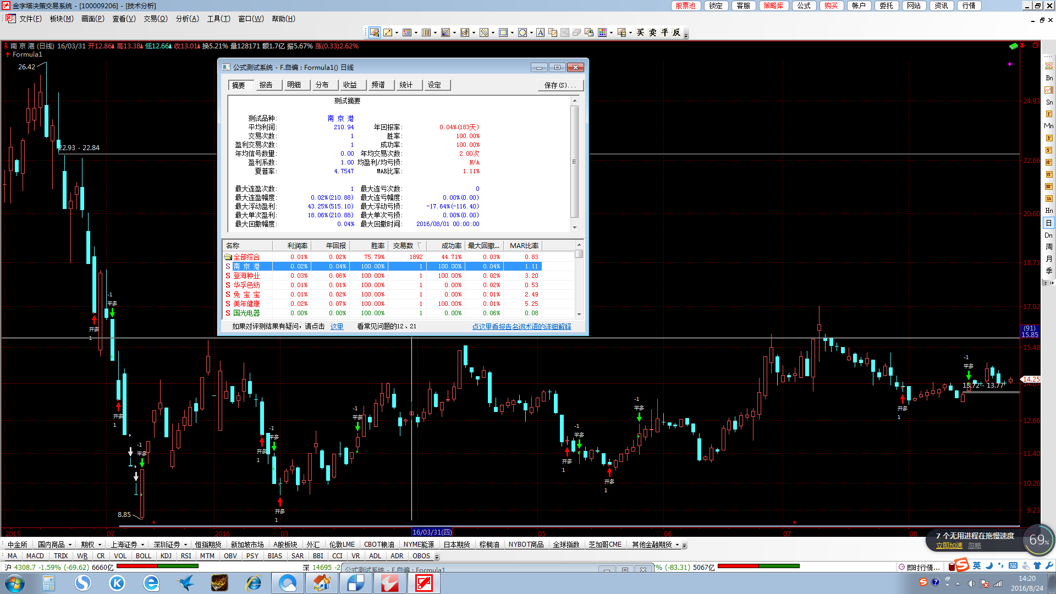Click the eraser tool in toolbar

click(576, 33)
